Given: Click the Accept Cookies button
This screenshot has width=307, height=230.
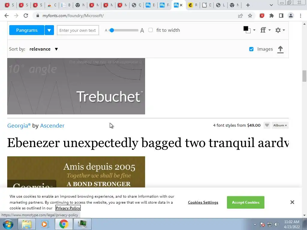Looking at the screenshot, I should [246, 202].
